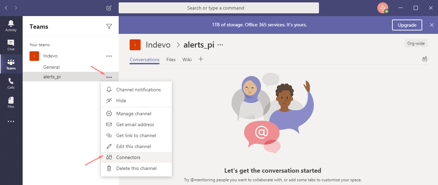Choose Channel notifications in the menu
The image size is (438, 185).
click(138, 90)
